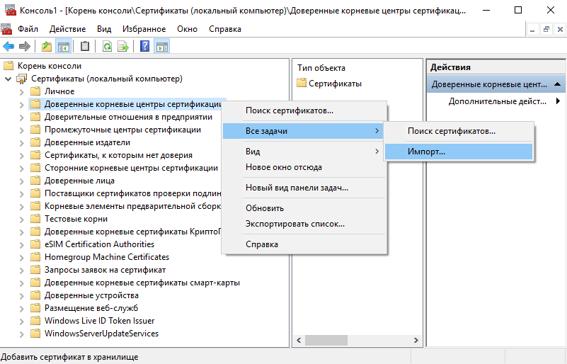Select Доверенные корневые сертификаты смарт-карты item
This screenshot has height=364, width=567.
tap(142, 283)
